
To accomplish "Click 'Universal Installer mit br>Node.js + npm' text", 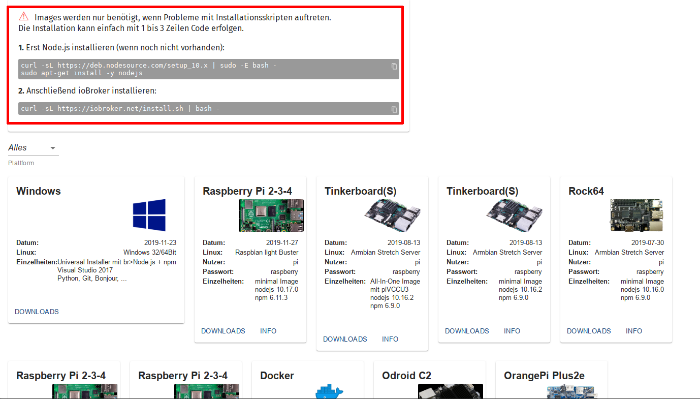I will tap(117, 262).
